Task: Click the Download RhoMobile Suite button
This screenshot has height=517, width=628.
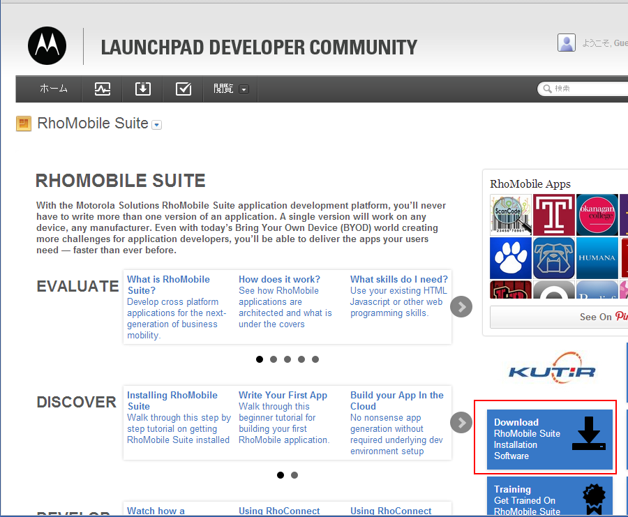Action: coord(550,439)
